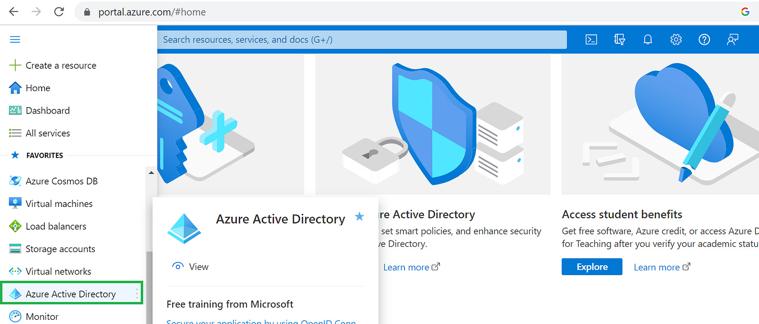Reload the Azure portal page
Image resolution: width=759 pixels, height=324 pixels.
(x=59, y=11)
